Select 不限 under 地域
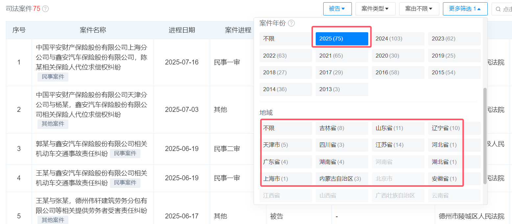 [285, 128]
